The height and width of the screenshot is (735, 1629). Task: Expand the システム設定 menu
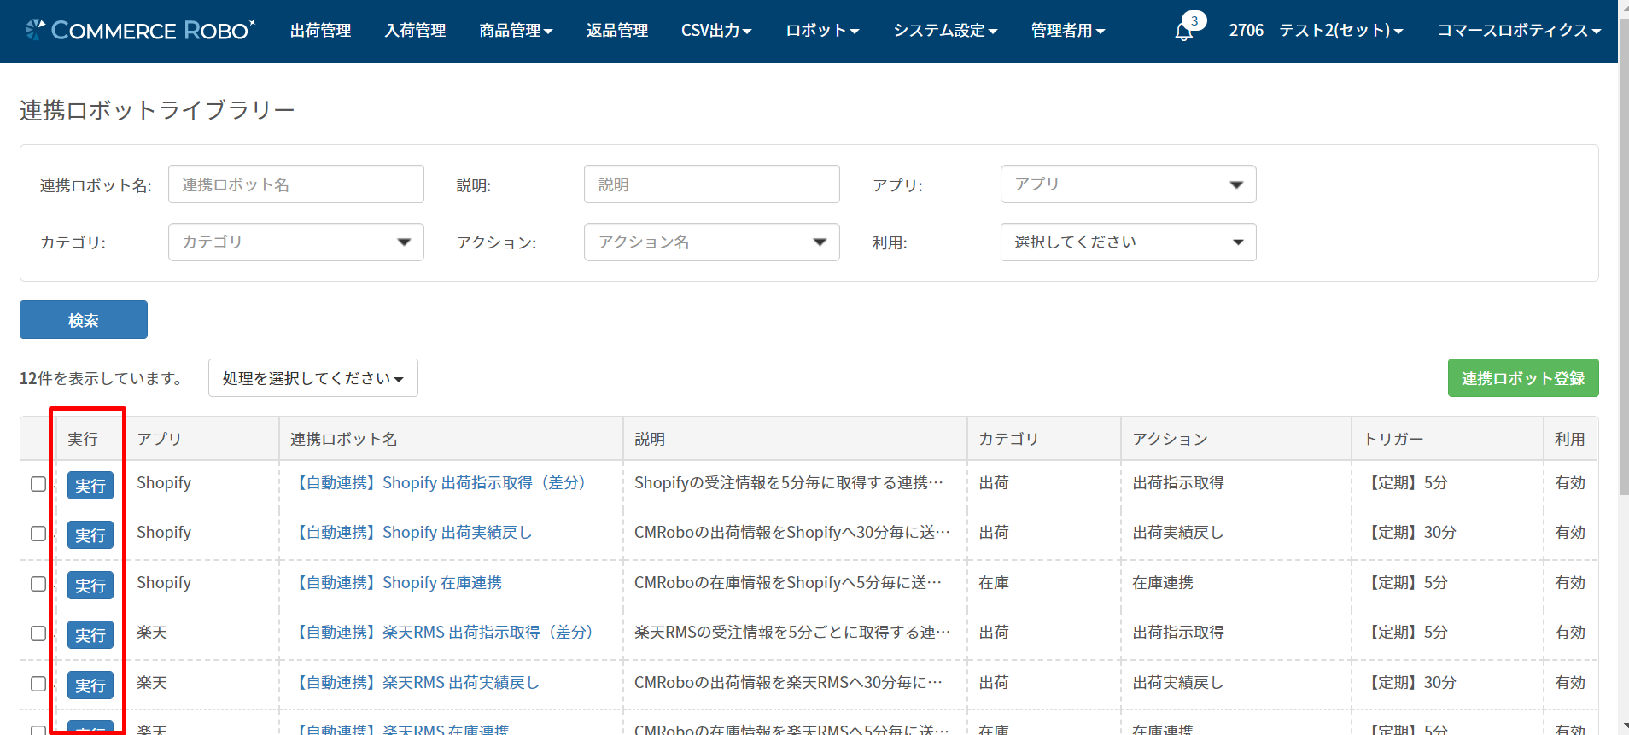click(945, 31)
